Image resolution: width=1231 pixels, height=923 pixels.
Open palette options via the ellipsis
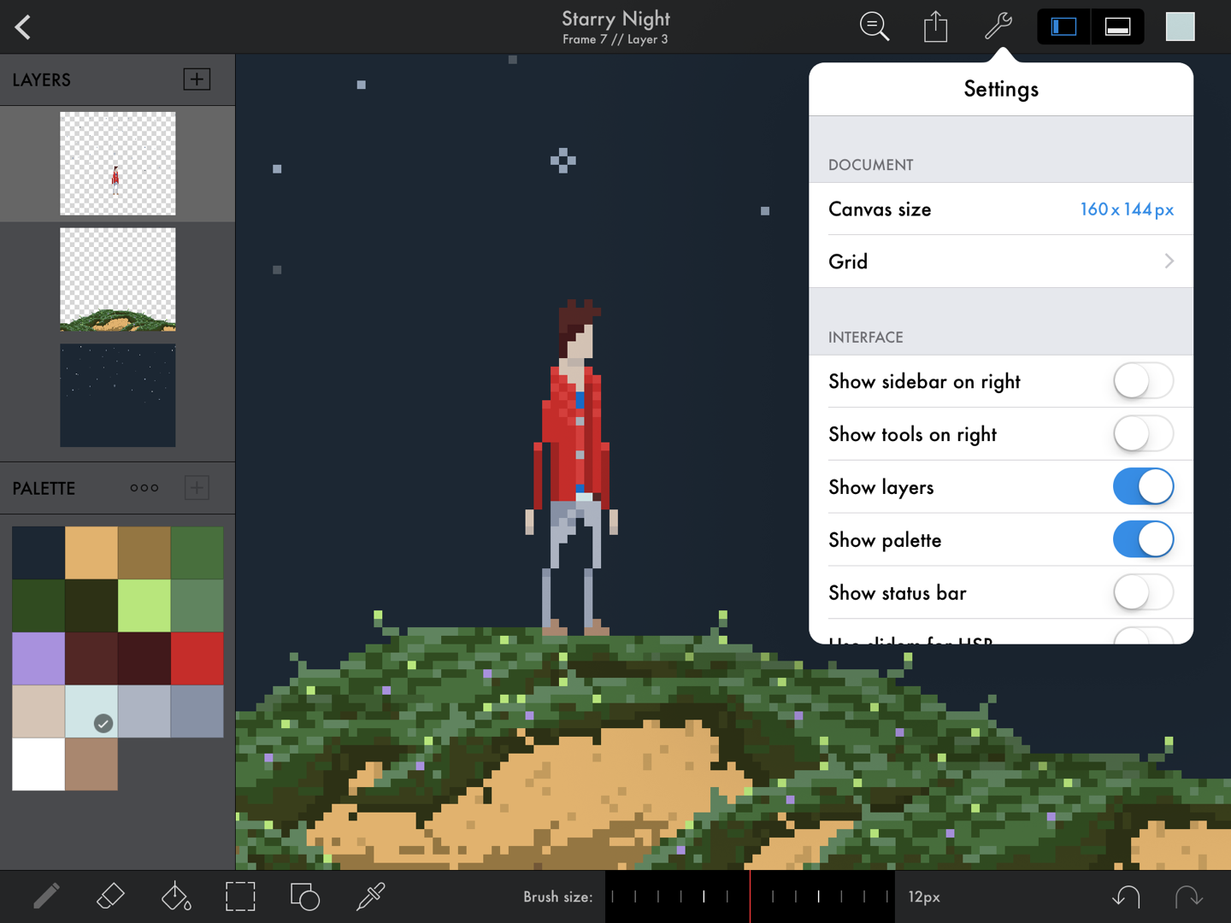coord(144,487)
